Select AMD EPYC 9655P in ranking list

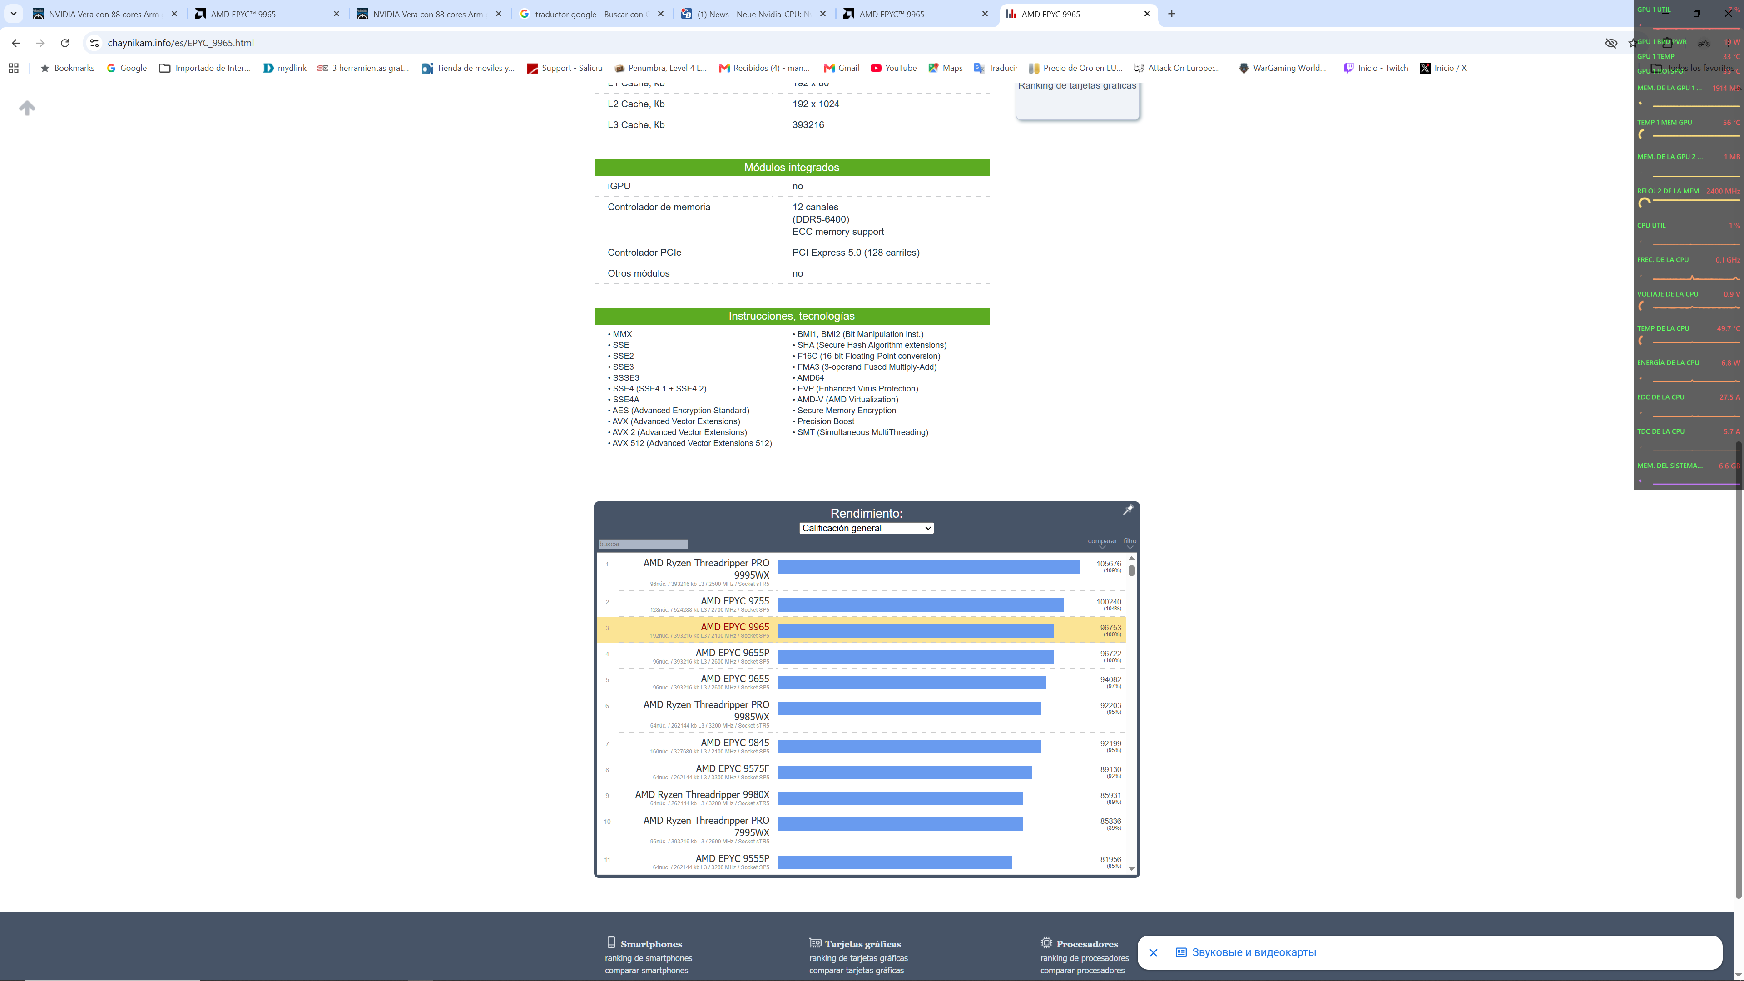coord(732,653)
